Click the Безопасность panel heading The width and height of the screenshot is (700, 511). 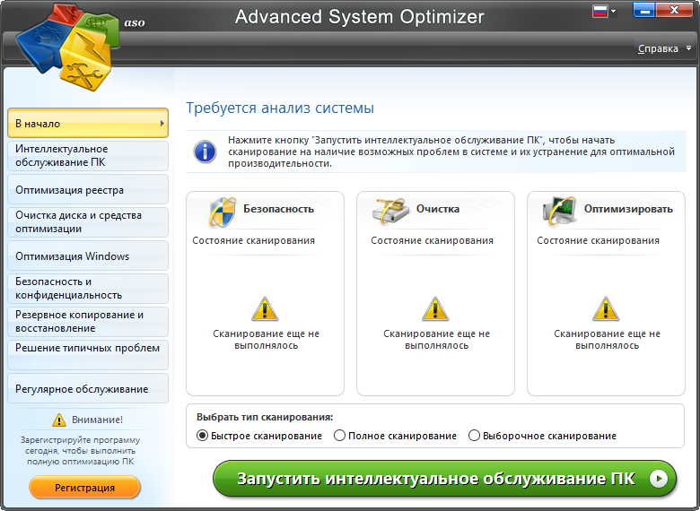pos(278,209)
